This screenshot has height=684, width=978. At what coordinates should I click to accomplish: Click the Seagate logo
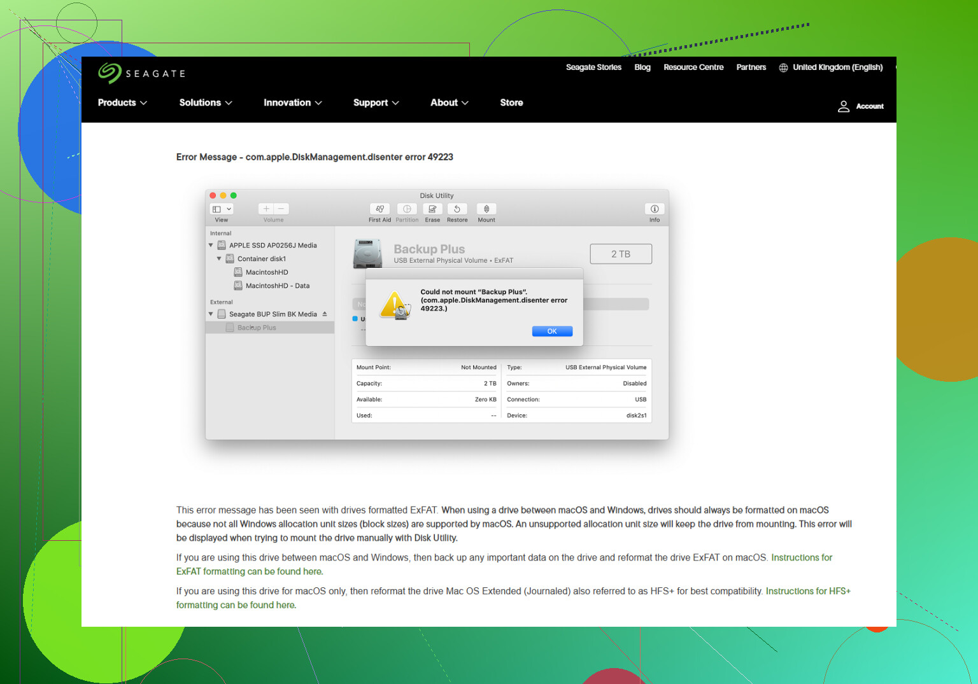point(141,73)
